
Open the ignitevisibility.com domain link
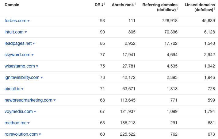tap(22, 77)
